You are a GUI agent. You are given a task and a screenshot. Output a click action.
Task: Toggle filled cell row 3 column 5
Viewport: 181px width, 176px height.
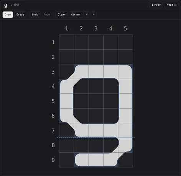[125, 72]
